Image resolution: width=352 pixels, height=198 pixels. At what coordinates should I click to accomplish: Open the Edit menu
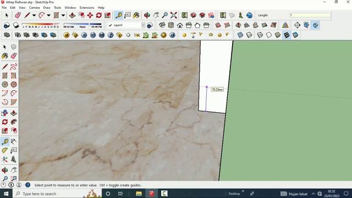(13, 7)
